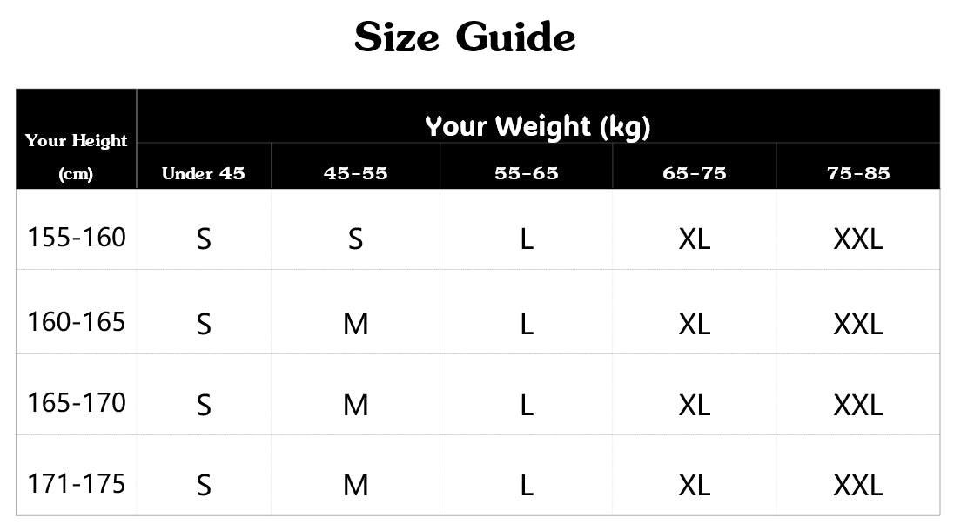Click the 65-75 weight column header
The height and width of the screenshot is (531, 954).
point(694,173)
